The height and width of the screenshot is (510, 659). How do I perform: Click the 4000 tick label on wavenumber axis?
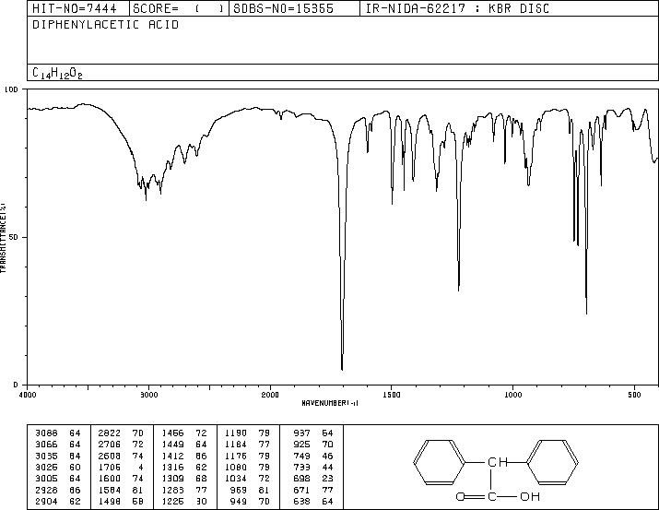28,395
